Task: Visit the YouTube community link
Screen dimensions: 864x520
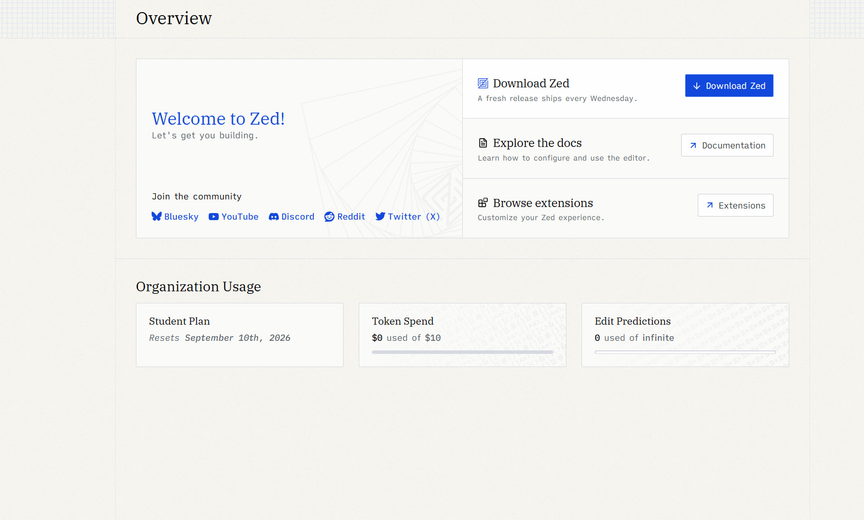Action: [233, 217]
